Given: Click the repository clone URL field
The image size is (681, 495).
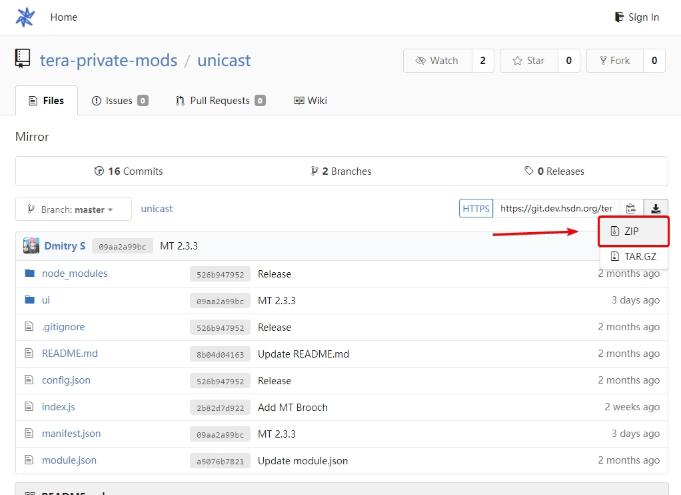Looking at the screenshot, I should [556, 209].
